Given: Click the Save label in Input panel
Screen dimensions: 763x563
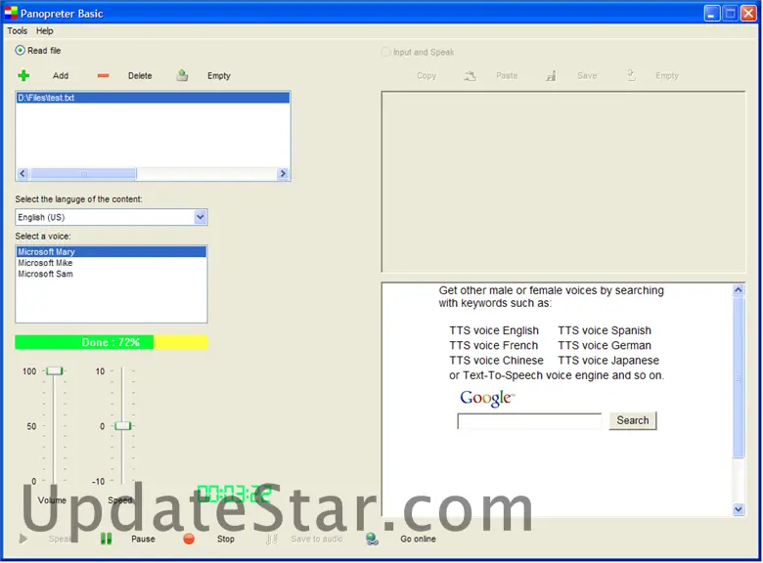Looking at the screenshot, I should (x=587, y=76).
